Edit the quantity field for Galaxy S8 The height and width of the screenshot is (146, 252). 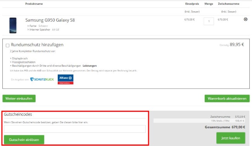209,21
